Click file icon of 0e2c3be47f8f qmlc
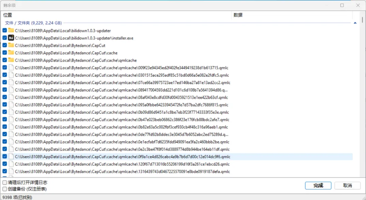Screen dimensions: 366x200 point(11,149)
